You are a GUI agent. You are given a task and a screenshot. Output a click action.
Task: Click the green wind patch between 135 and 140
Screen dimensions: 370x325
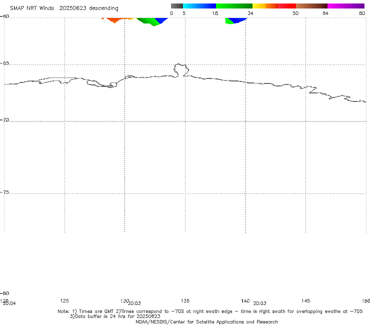(228, 21)
